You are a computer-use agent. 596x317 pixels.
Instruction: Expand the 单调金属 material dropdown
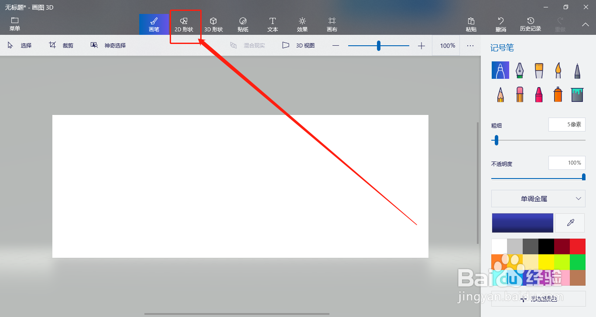tap(538, 199)
